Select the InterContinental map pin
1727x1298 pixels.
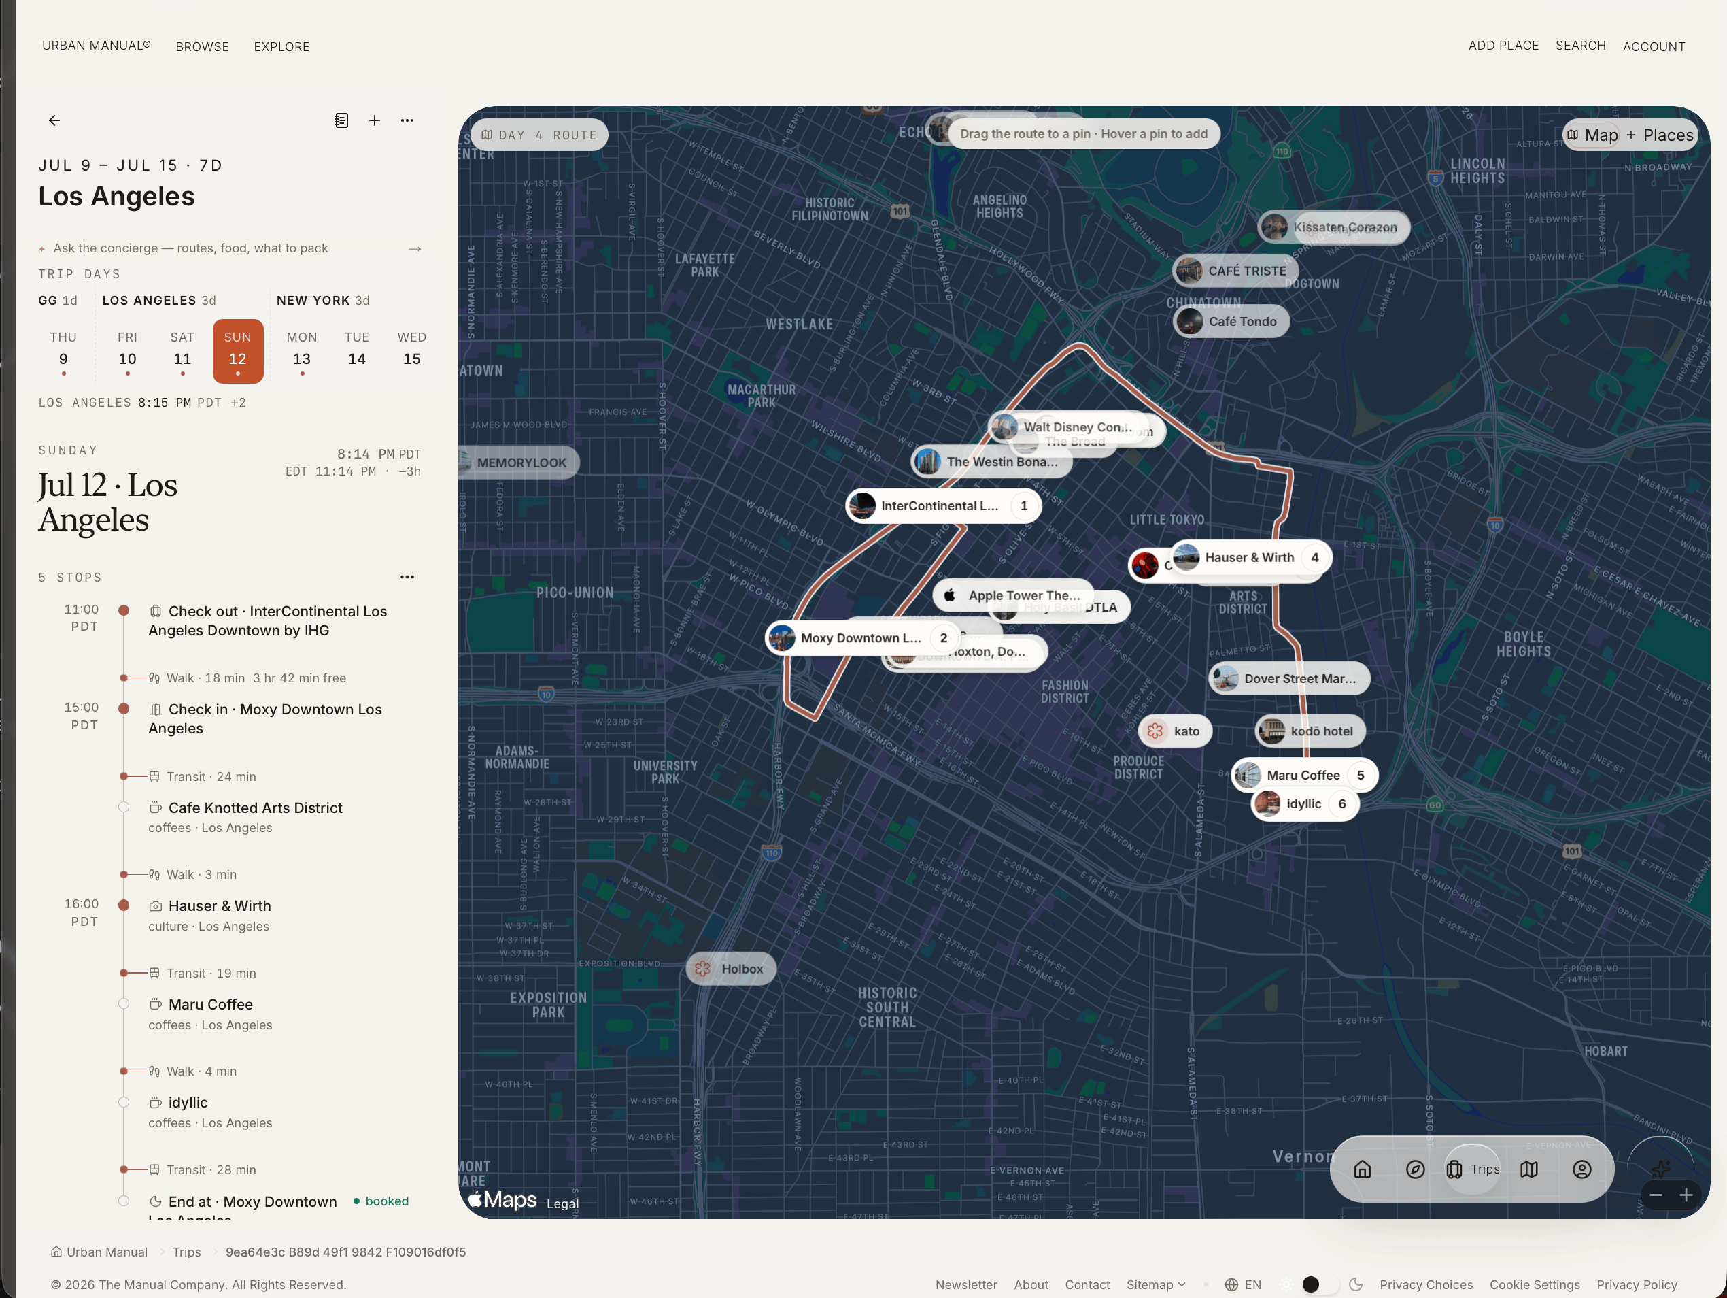tap(943, 506)
